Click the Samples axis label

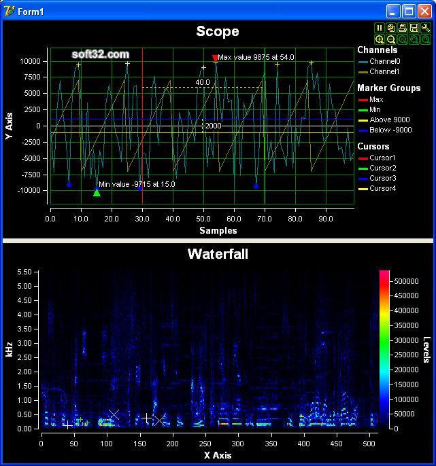pyautogui.click(x=218, y=230)
